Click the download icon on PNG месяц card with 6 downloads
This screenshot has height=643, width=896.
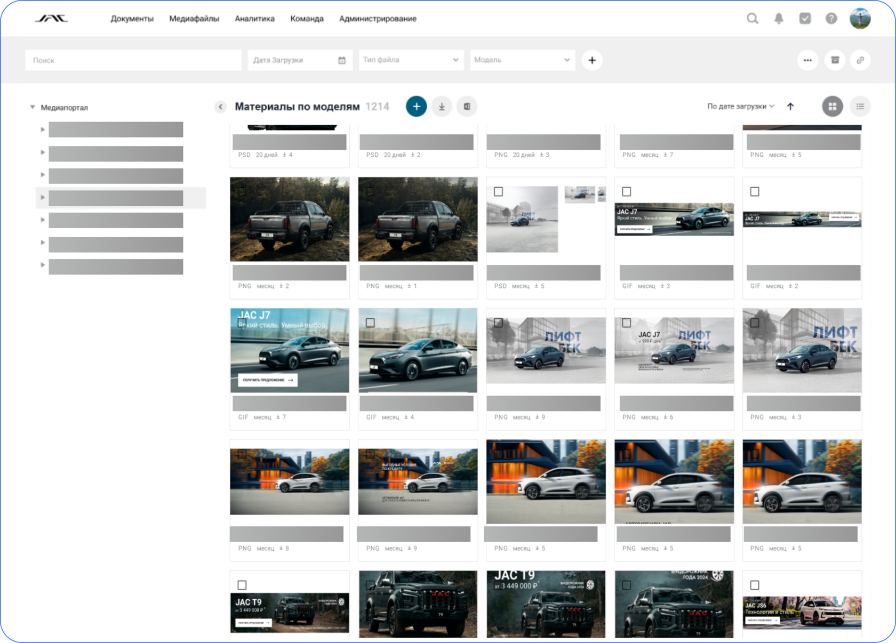(665, 417)
